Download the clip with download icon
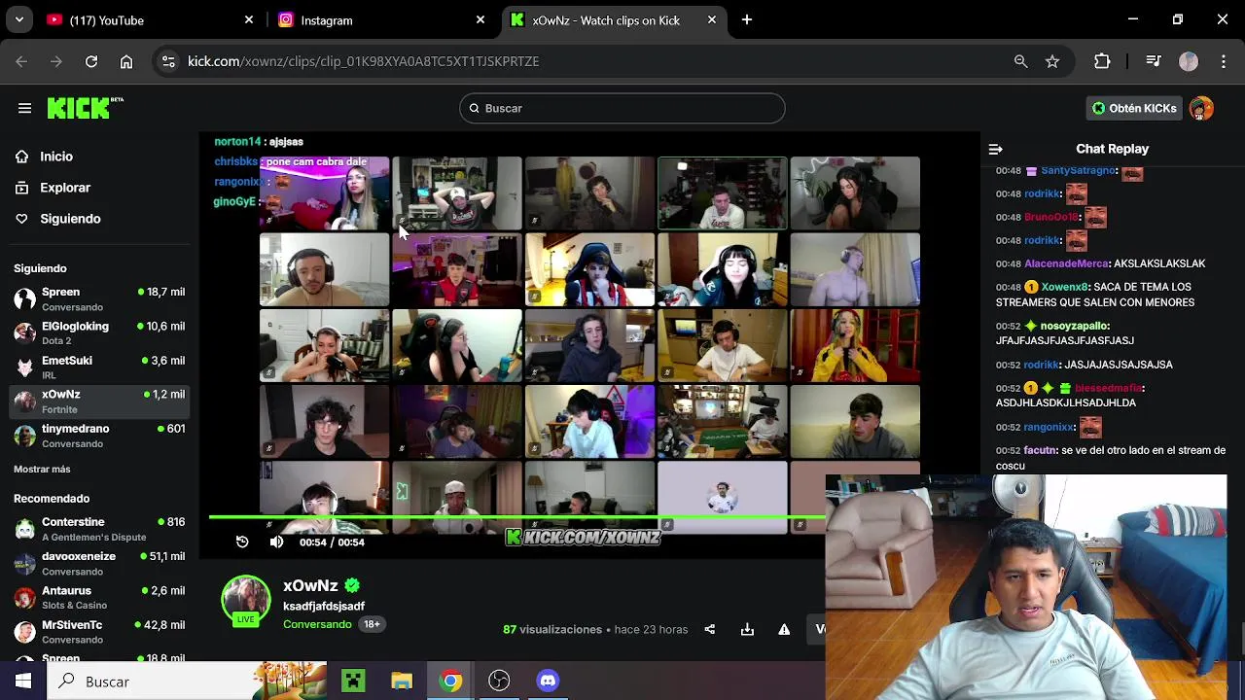 (747, 629)
